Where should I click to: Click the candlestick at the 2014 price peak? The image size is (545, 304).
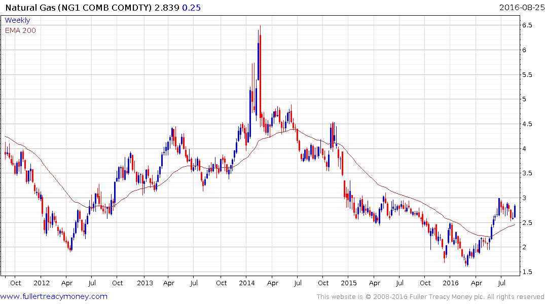[261, 73]
